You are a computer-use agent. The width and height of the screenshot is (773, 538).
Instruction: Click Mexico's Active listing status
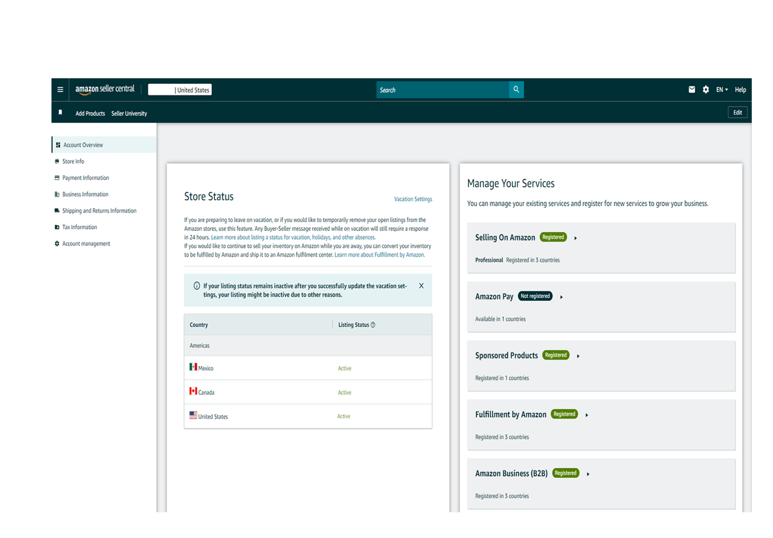[345, 369]
